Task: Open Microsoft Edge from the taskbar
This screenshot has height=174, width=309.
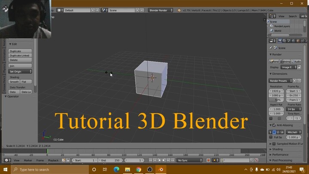Action: (116, 169)
